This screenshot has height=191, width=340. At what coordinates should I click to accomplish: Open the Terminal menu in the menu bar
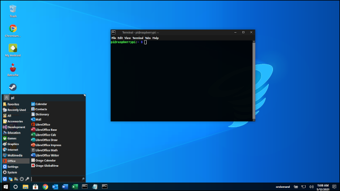138,38
